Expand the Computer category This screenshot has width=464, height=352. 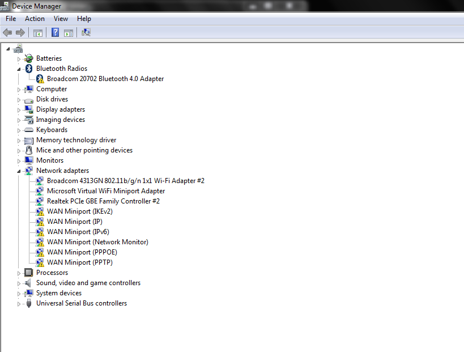pos(19,90)
